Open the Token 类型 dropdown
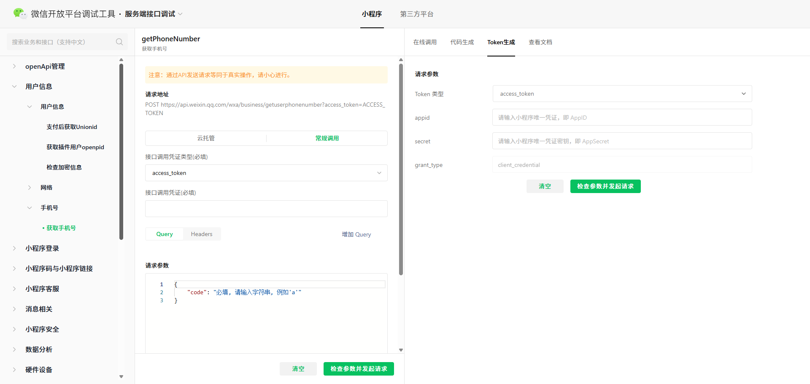Image resolution: width=810 pixels, height=384 pixels. coord(622,94)
